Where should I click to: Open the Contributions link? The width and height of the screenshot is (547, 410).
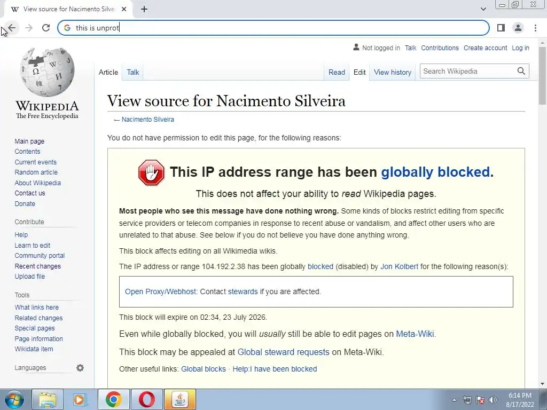coord(440,48)
